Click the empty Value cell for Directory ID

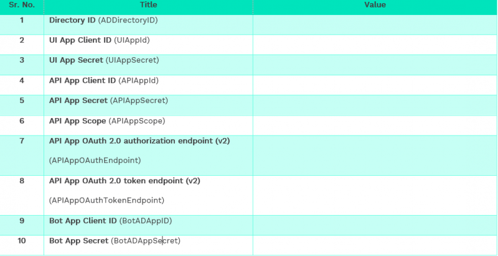[x=375, y=21]
